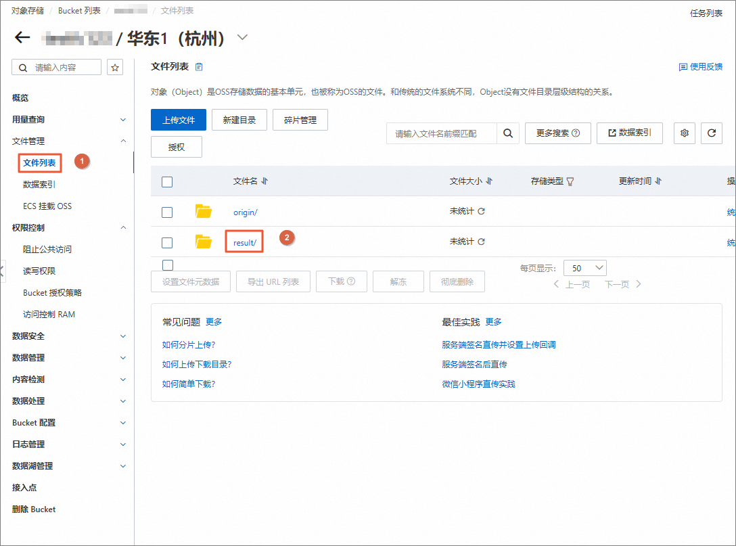This screenshot has width=736, height=546.
Task: Open the result/ folder link
Action: pyautogui.click(x=245, y=243)
